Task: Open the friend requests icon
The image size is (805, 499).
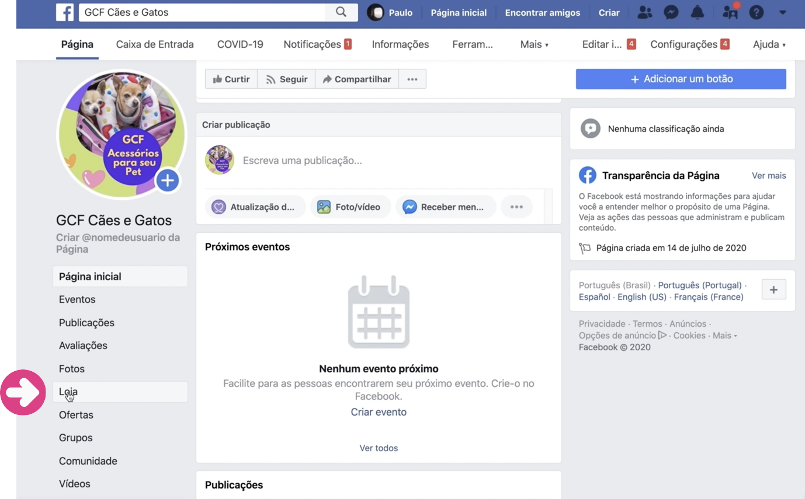Action: (x=645, y=12)
